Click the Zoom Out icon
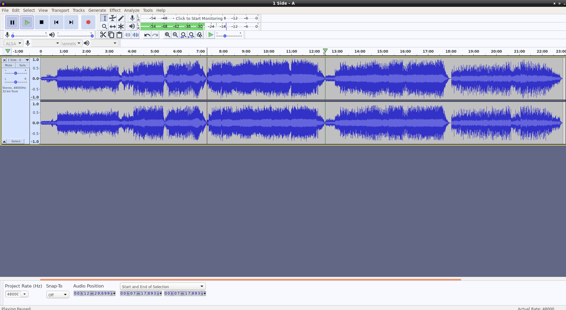Viewport: 566px width, 310px height. (175, 35)
